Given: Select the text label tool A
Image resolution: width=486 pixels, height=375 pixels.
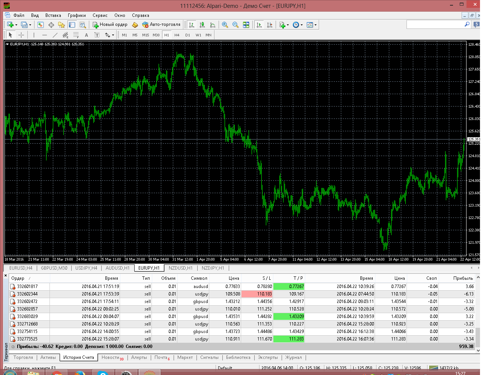Looking at the screenshot, I should pyautogui.click(x=86, y=35).
